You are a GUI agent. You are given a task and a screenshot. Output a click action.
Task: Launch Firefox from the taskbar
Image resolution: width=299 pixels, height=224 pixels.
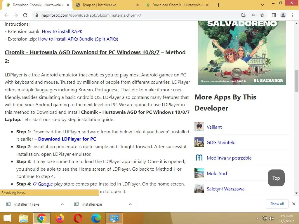pos(60,218)
